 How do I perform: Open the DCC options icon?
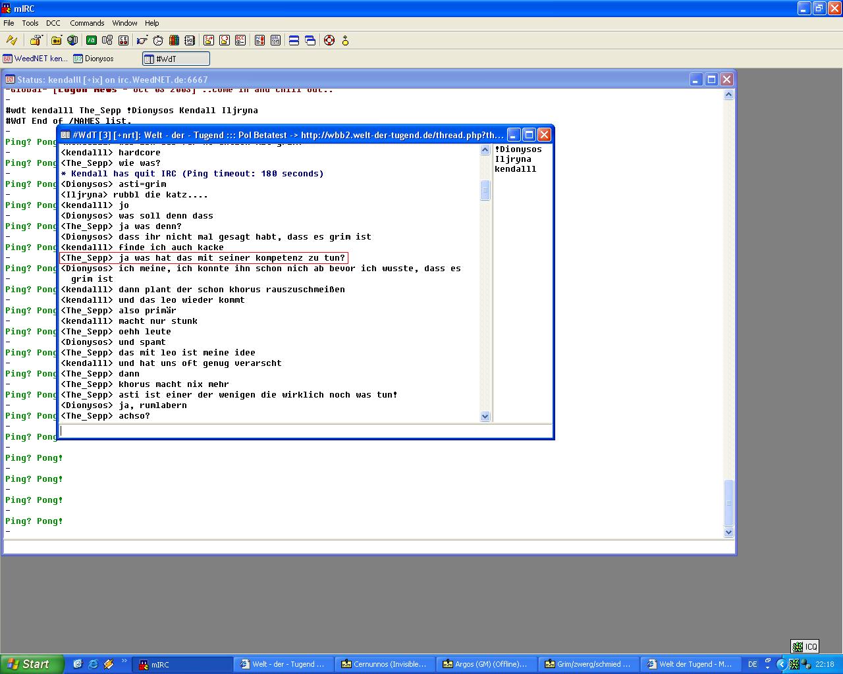pyautogui.click(x=240, y=41)
